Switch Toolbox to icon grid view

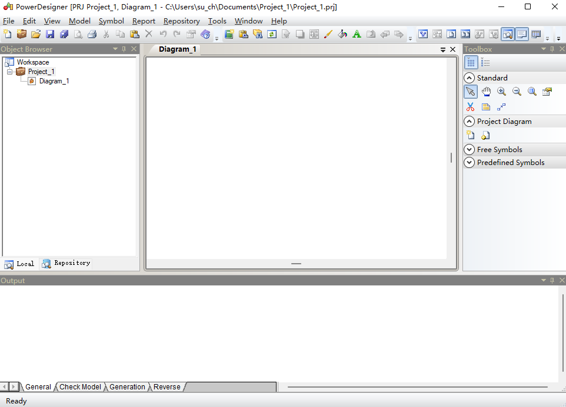coord(471,63)
